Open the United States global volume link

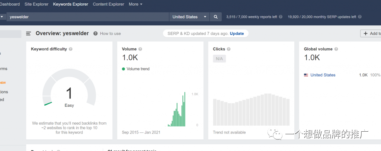[323, 75]
